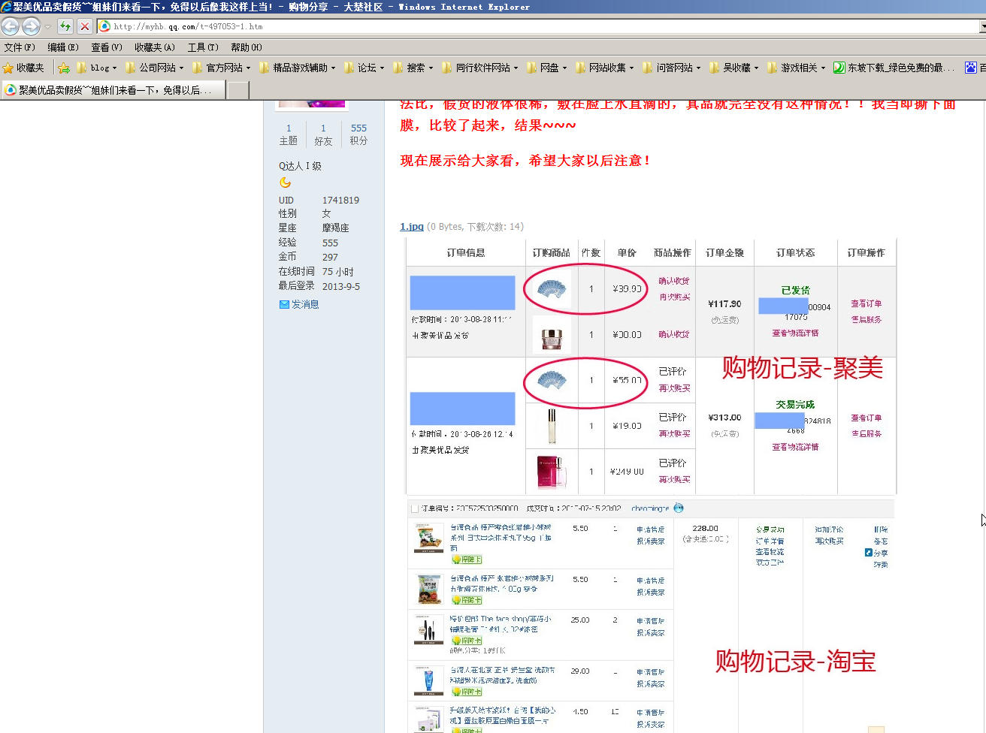The width and height of the screenshot is (986, 733).
Task: Open the 1.jpg attachment link
Action: [412, 226]
